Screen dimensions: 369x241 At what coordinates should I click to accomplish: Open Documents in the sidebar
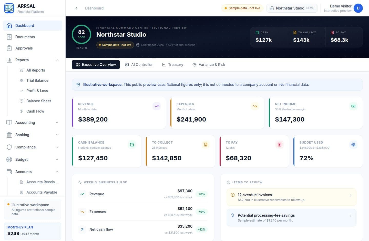click(x=33, y=37)
